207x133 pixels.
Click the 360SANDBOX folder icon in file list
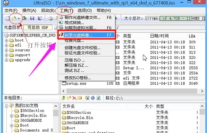[64, 123]
